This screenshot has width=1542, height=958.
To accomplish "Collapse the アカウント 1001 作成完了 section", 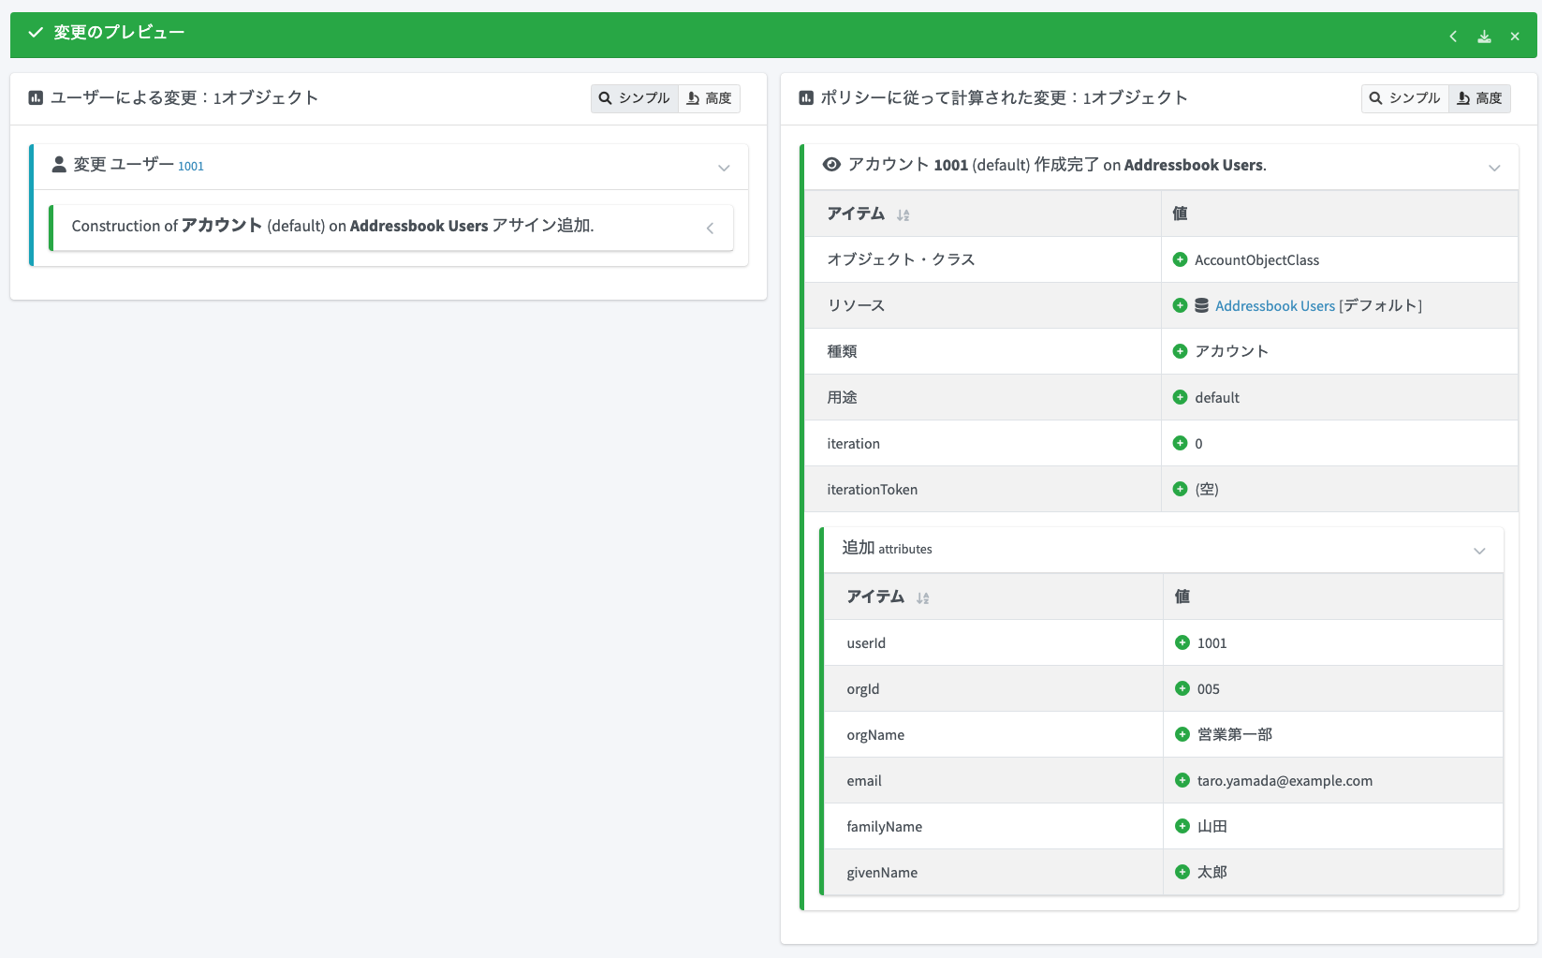I will tap(1494, 169).
